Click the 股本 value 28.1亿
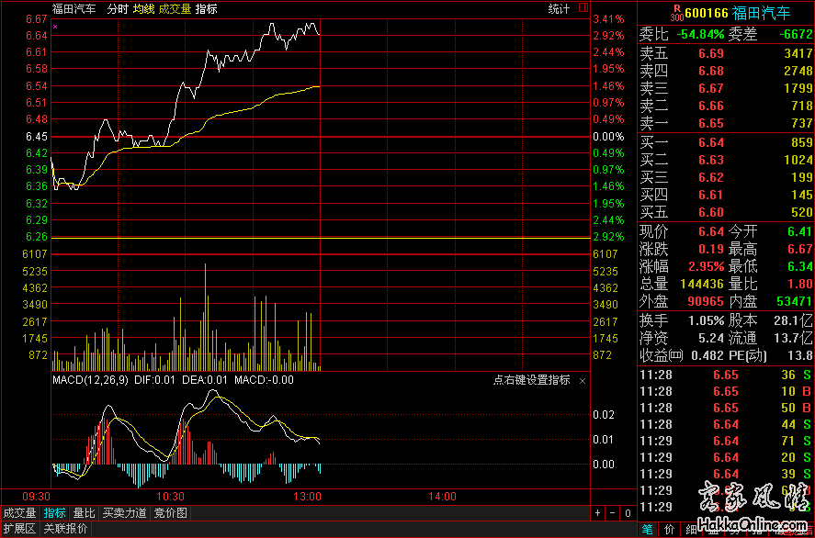Image resolution: width=815 pixels, height=538 pixels. pyautogui.click(x=793, y=321)
